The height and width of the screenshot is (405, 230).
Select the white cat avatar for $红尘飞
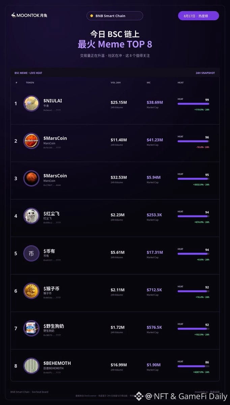coord(31,216)
